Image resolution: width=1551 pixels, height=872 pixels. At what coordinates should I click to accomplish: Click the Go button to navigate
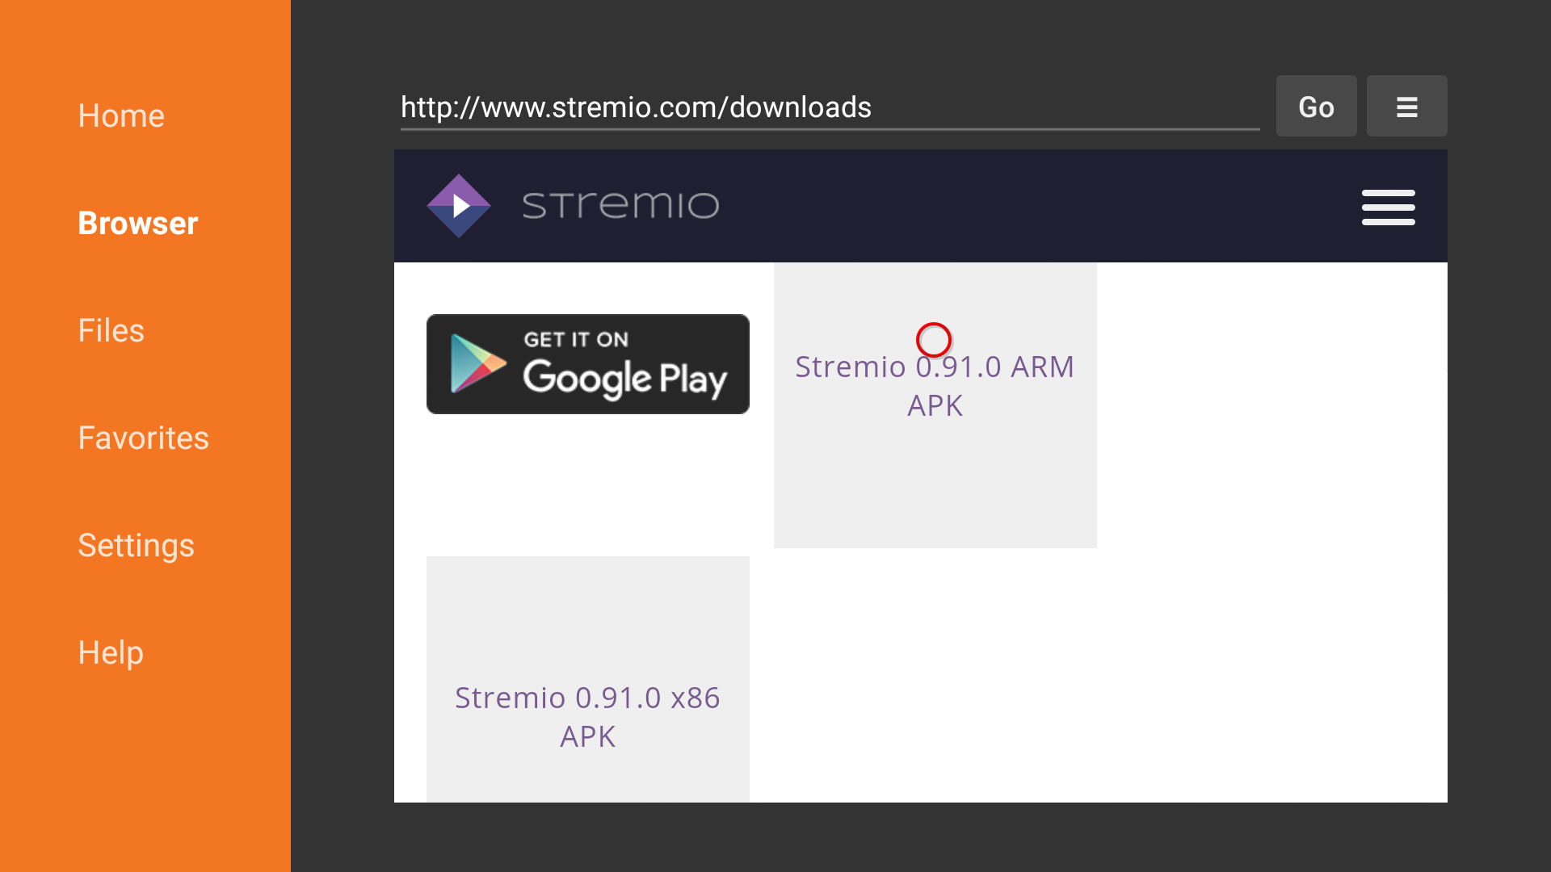point(1316,106)
